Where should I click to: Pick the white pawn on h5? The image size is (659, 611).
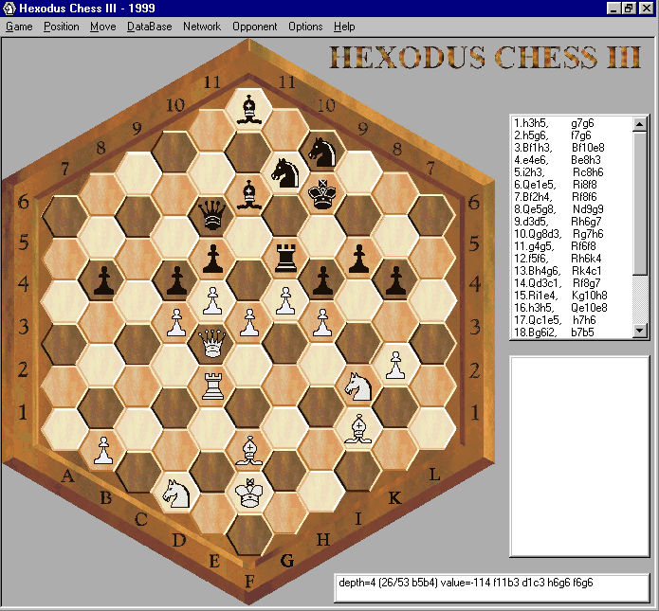322,322
